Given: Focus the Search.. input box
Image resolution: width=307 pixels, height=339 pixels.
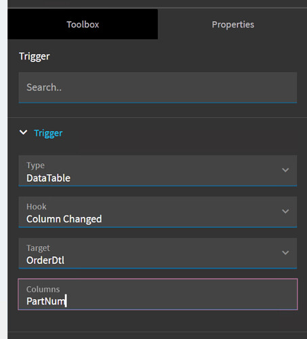Looking at the screenshot, I should point(158,87).
